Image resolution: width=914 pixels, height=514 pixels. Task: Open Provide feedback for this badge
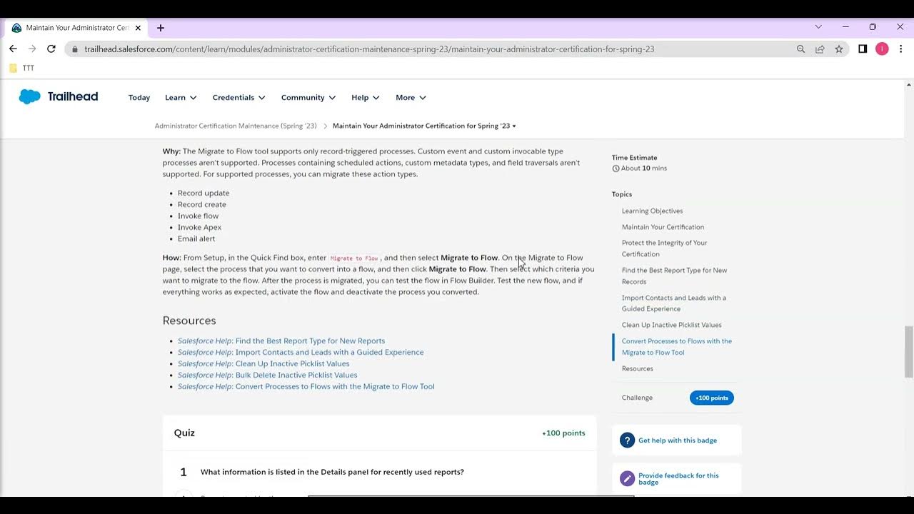[678, 479]
